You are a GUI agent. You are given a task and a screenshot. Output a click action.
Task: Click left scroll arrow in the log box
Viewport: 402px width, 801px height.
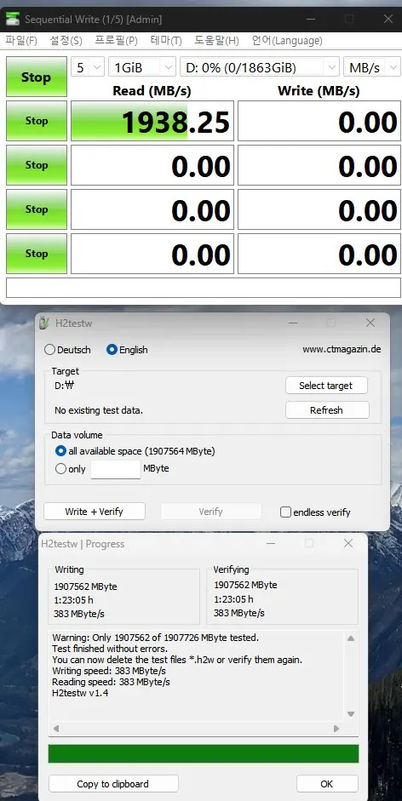pyautogui.click(x=56, y=729)
